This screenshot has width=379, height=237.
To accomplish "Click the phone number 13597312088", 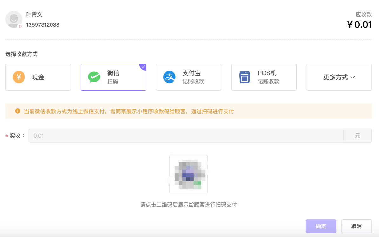I will coord(43,25).
